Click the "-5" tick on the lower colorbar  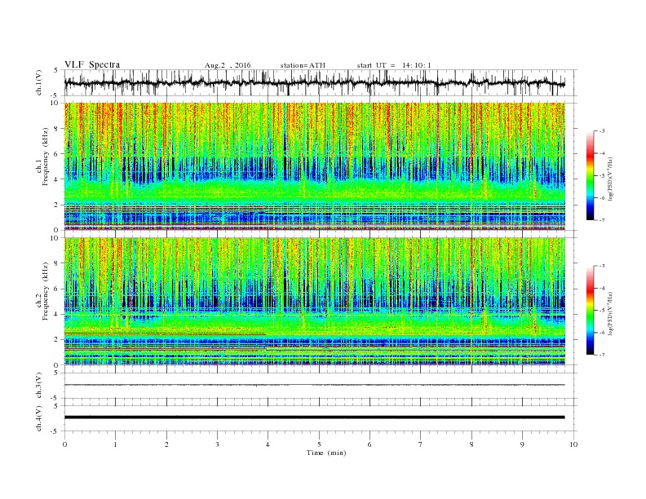pos(602,311)
